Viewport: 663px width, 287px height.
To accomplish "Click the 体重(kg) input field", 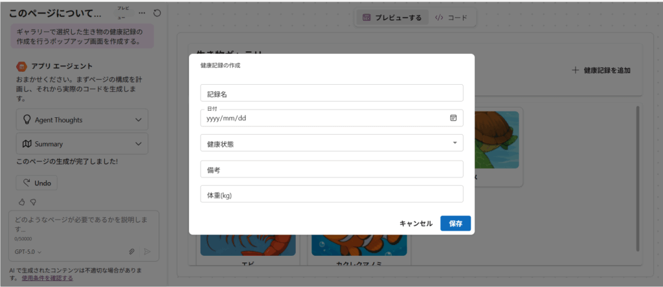I will point(331,194).
